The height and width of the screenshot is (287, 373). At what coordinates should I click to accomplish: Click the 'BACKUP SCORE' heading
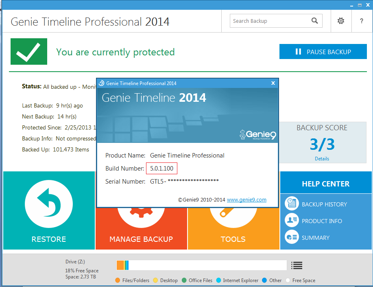322,128
